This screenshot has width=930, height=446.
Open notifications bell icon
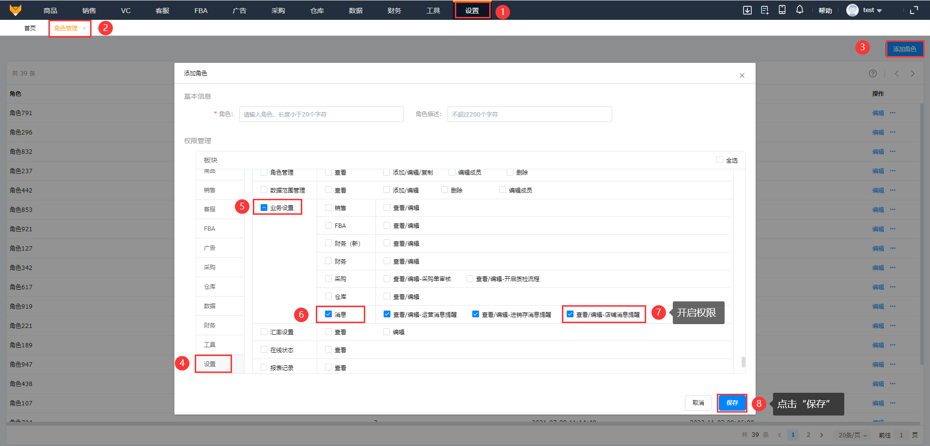click(800, 10)
